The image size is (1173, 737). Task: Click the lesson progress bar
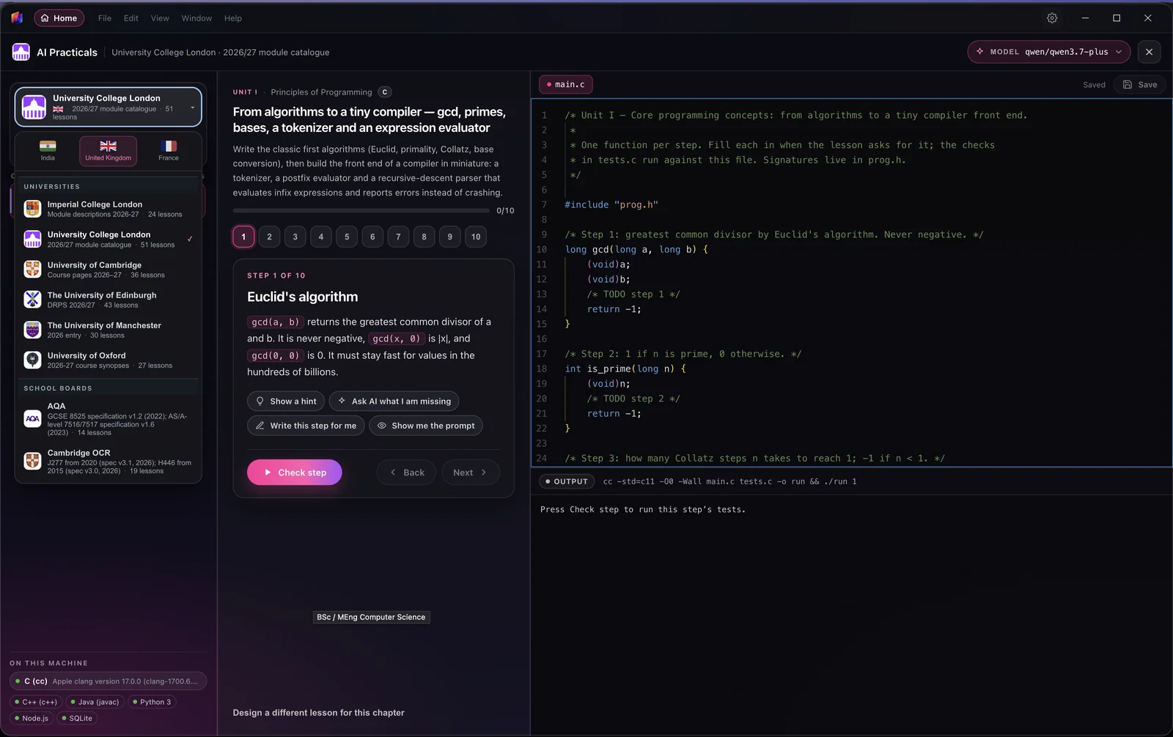coord(361,210)
